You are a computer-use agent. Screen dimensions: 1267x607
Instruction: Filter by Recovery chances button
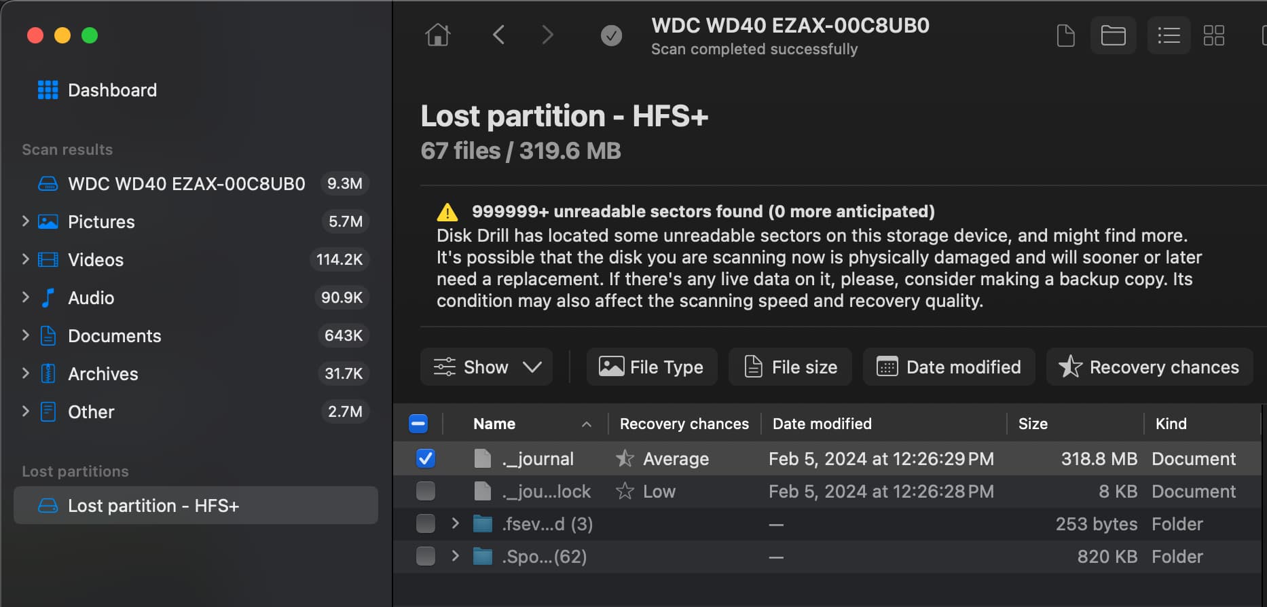[1150, 367]
